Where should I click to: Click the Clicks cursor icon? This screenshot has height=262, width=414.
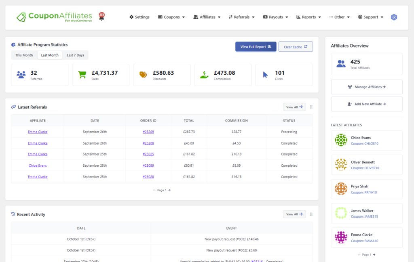265,75
